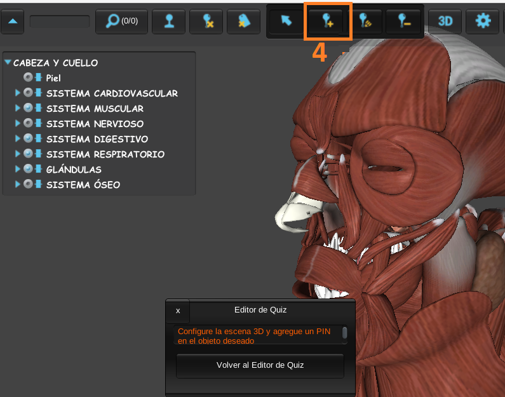This screenshot has height=397, width=505.
Task: Click blue pin icon beside SISTEMA RESPIRATORIO
Action: pyautogui.click(x=38, y=154)
